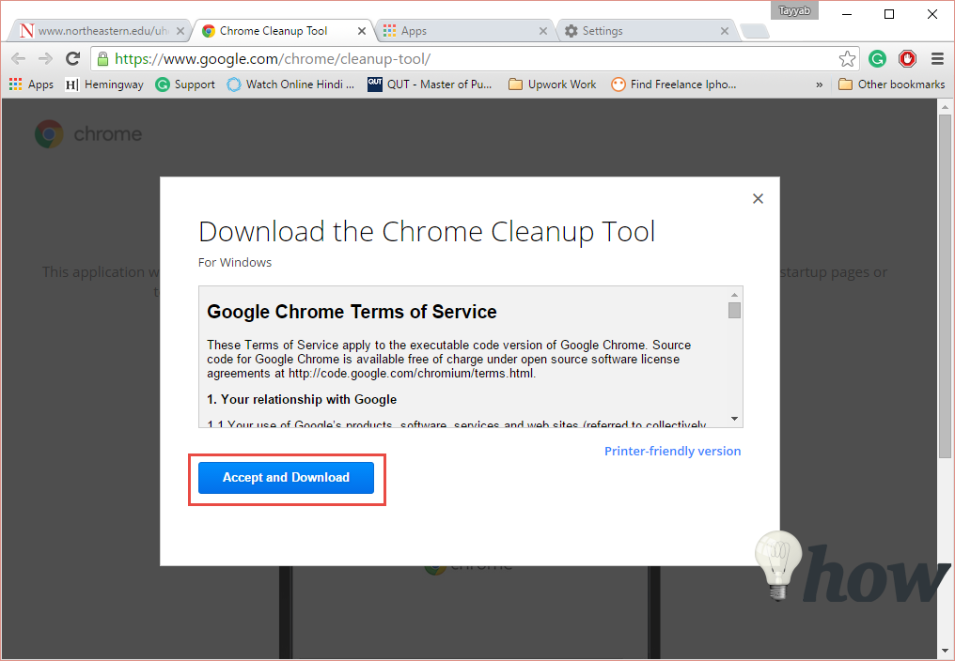Image resolution: width=955 pixels, height=661 pixels.
Task: Open the Watch Online Hindi bookmark
Action: [x=290, y=84]
